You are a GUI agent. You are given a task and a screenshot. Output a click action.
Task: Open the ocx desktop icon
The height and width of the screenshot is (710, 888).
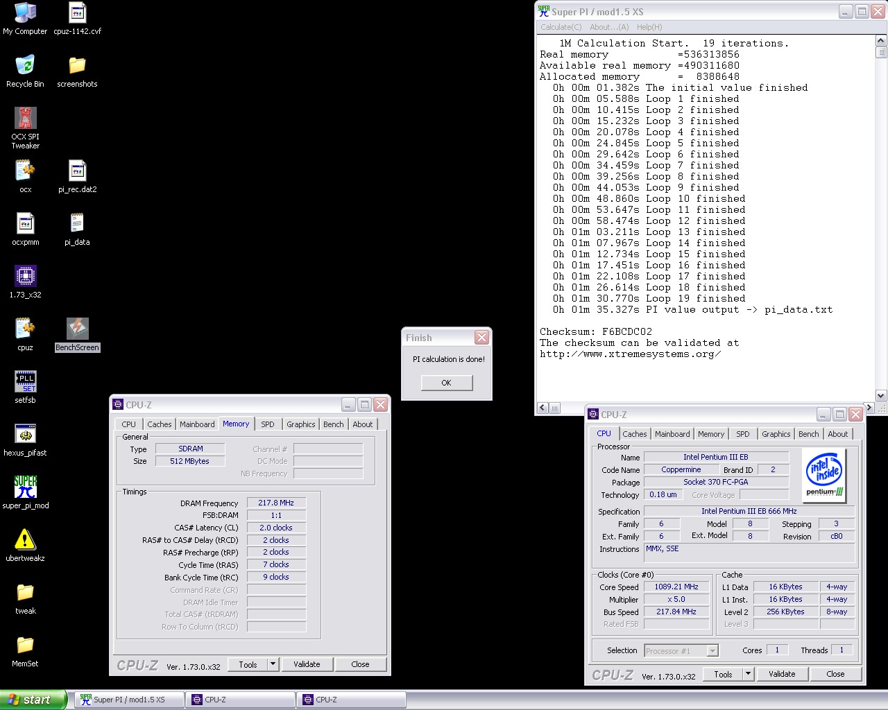[x=25, y=176]
